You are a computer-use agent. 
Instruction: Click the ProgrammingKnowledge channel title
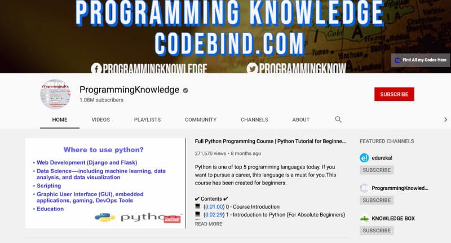(130, 90)
